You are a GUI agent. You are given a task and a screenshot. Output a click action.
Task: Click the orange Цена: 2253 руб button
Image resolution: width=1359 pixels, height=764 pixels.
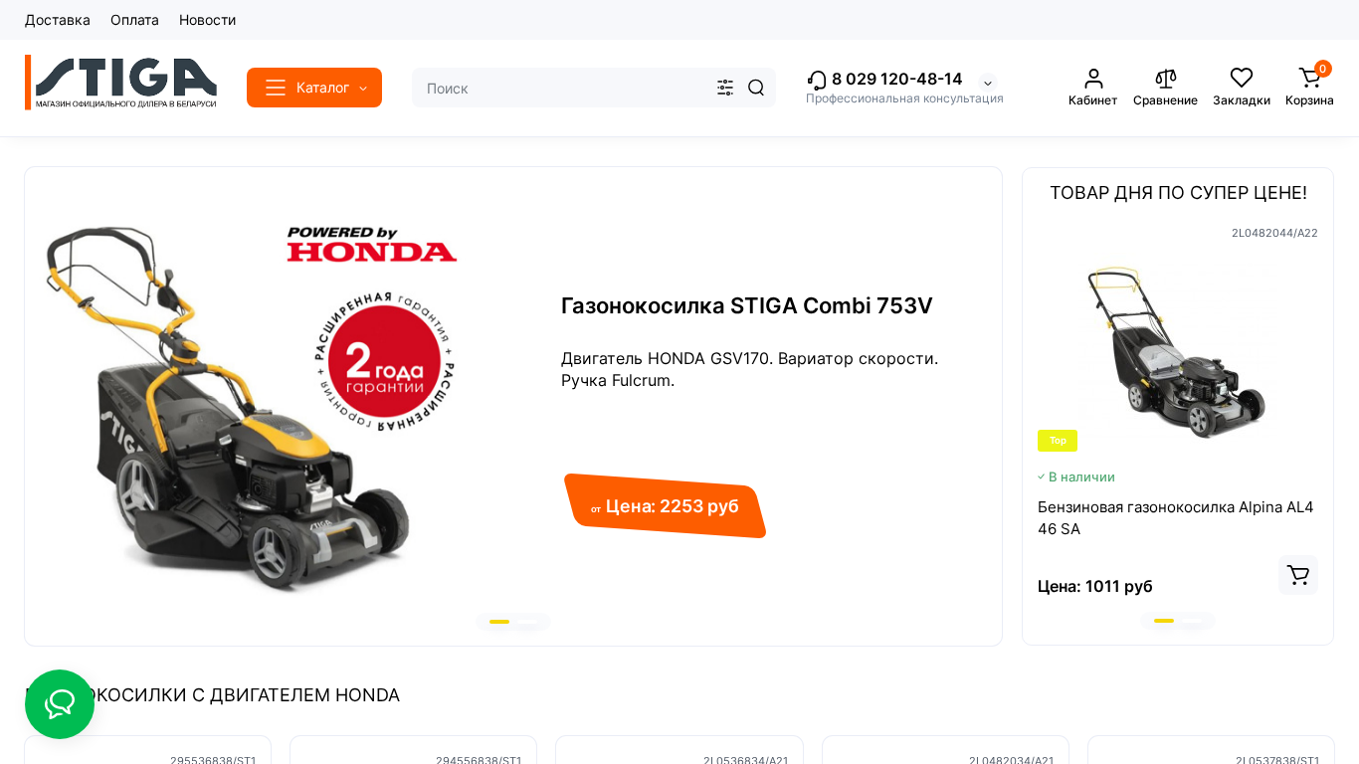pos(665,506)
